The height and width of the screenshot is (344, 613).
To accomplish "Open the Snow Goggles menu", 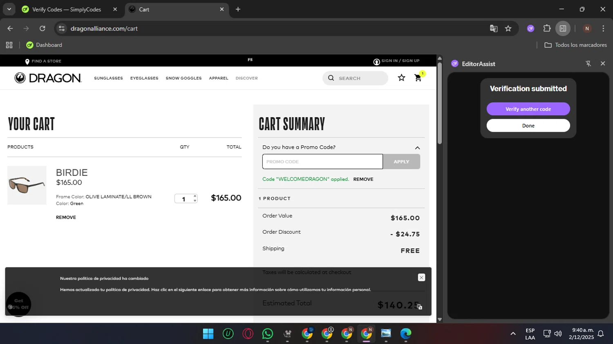I will coord(183,78).
